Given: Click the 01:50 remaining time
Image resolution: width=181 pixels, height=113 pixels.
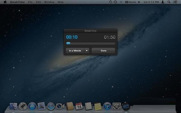Looking at the screenshot, I should [110, 37].
